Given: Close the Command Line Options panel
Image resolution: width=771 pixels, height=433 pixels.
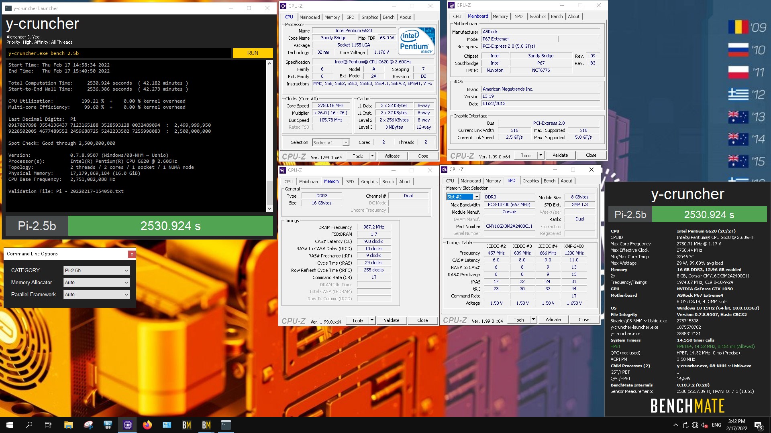Looking at the screenshot, I should [131, 254].
